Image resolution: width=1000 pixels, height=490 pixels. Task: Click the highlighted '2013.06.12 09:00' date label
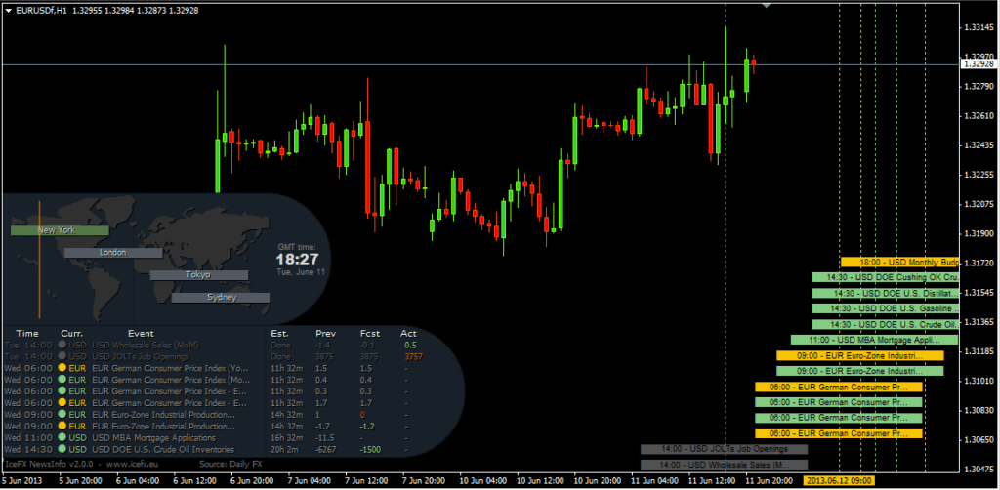pos(839,480)
